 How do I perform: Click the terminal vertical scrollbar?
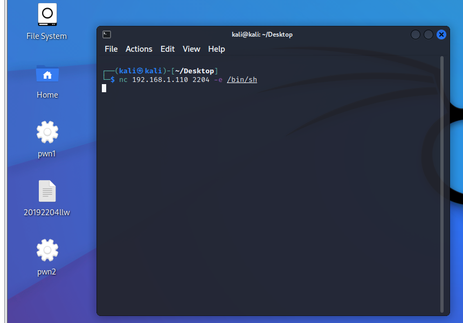[x=442, y=184]
